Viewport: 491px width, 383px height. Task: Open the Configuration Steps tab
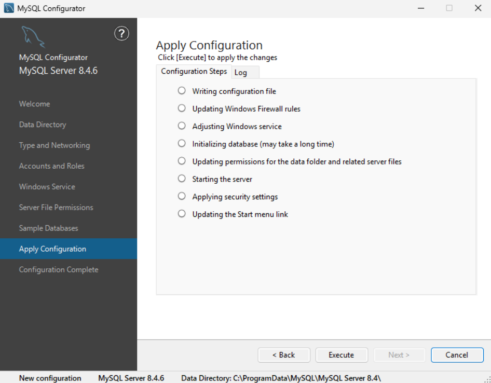(x=194, y=72)
